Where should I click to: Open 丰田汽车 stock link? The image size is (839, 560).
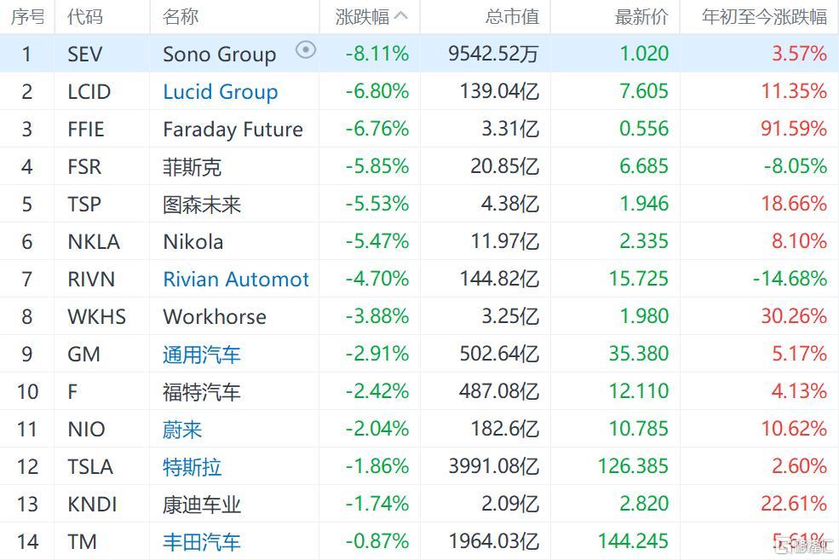point(202,542)
